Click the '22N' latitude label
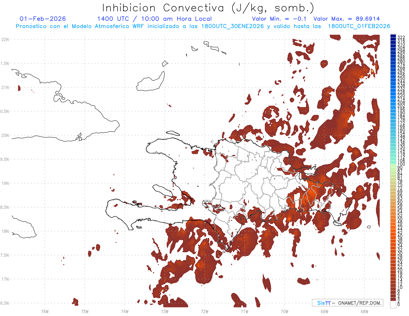Viewport: 409px width, 316px height. (5, 39)
